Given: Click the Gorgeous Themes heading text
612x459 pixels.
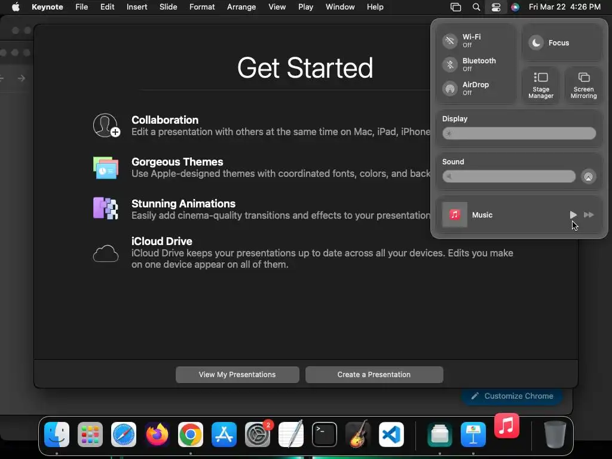Looking at the screenshot, I should (177, 161).
